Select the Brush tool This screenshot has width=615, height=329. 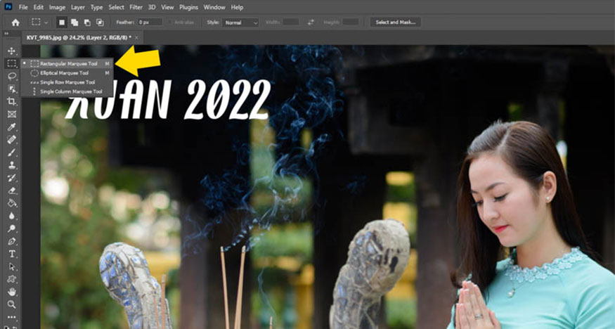(12, 153)
